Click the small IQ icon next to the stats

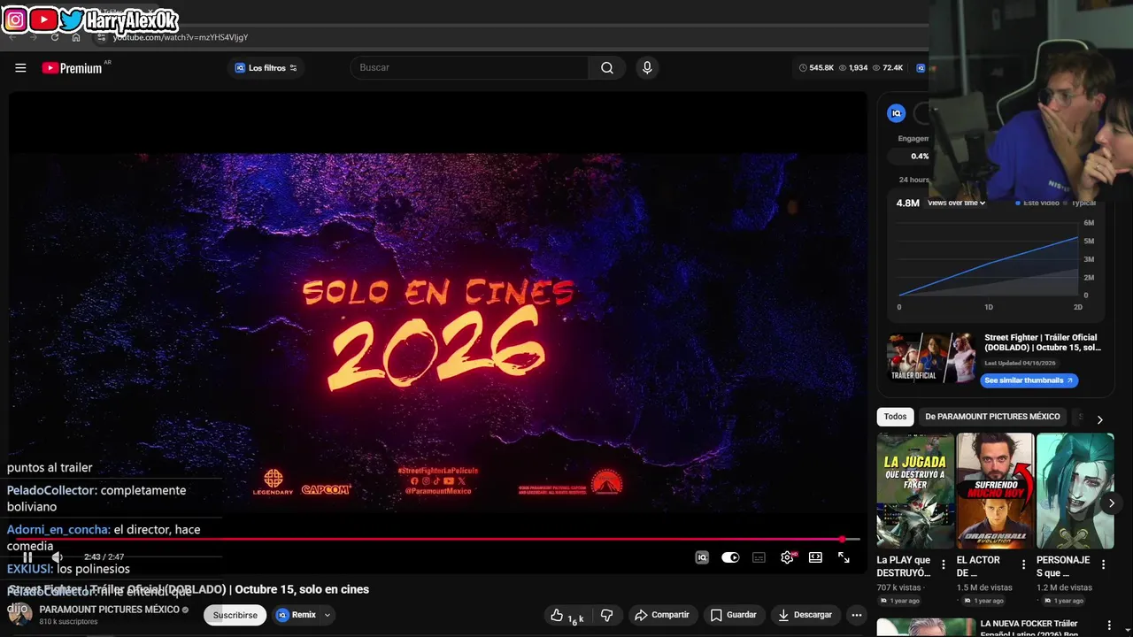[x=921, y=68]
